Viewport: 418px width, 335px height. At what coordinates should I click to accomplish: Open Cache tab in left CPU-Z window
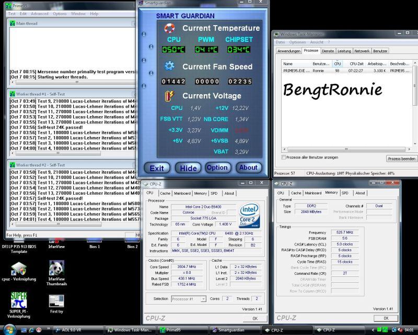pos(165,193)
